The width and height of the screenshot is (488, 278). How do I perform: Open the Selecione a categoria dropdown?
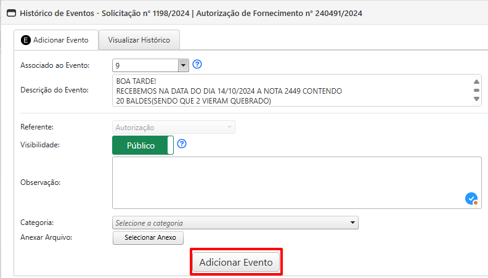pos(235,223)
